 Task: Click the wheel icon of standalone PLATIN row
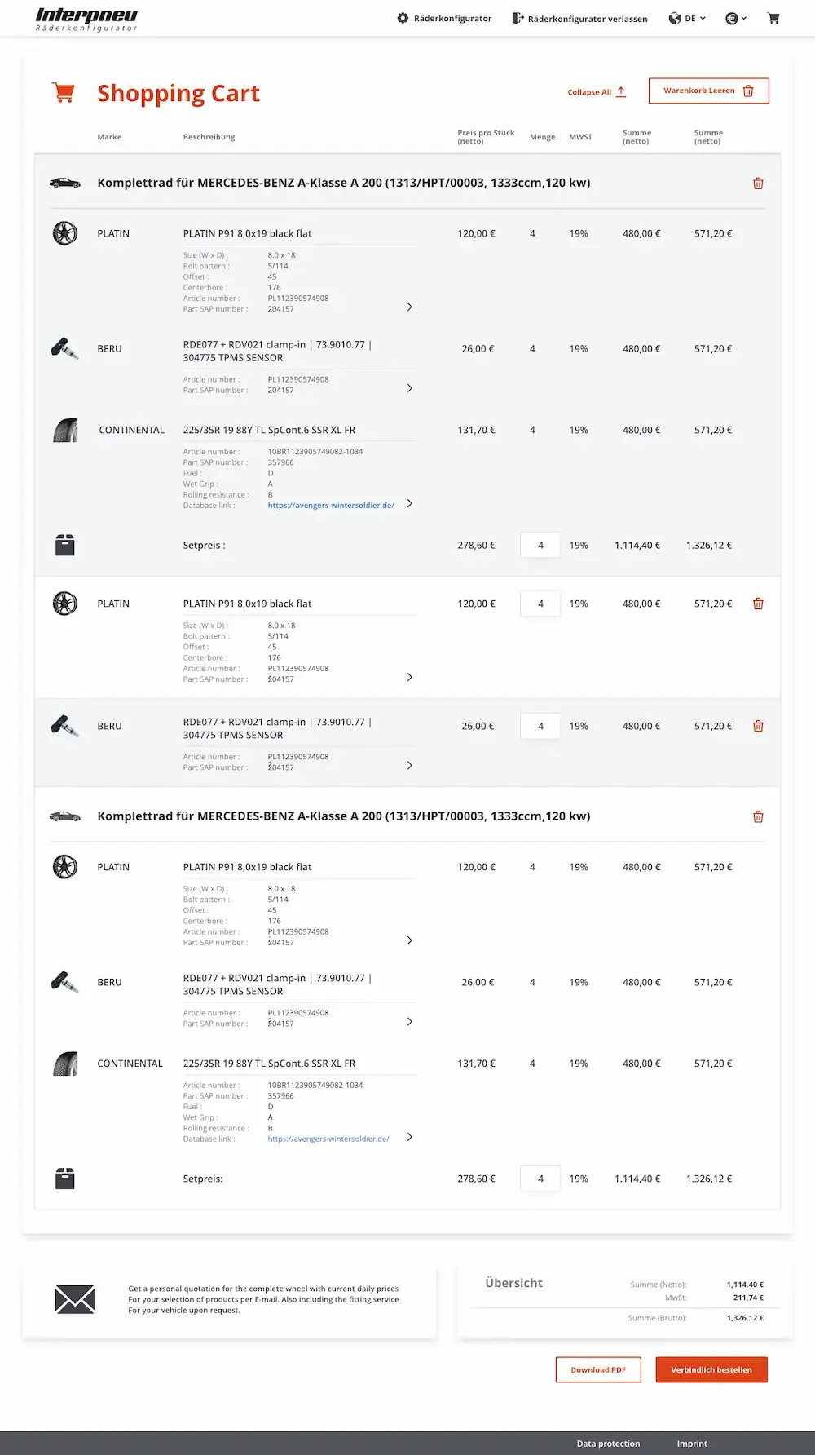65,604
